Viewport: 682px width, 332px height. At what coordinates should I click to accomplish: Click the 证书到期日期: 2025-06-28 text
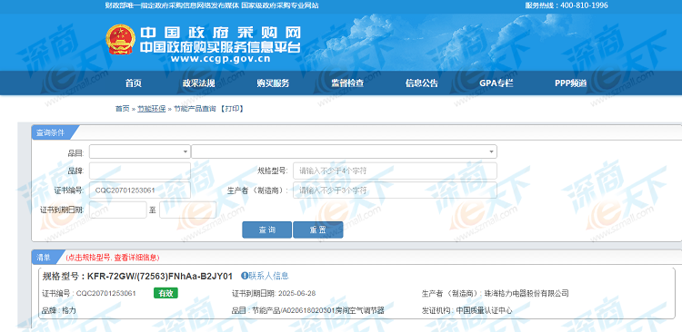274,293
